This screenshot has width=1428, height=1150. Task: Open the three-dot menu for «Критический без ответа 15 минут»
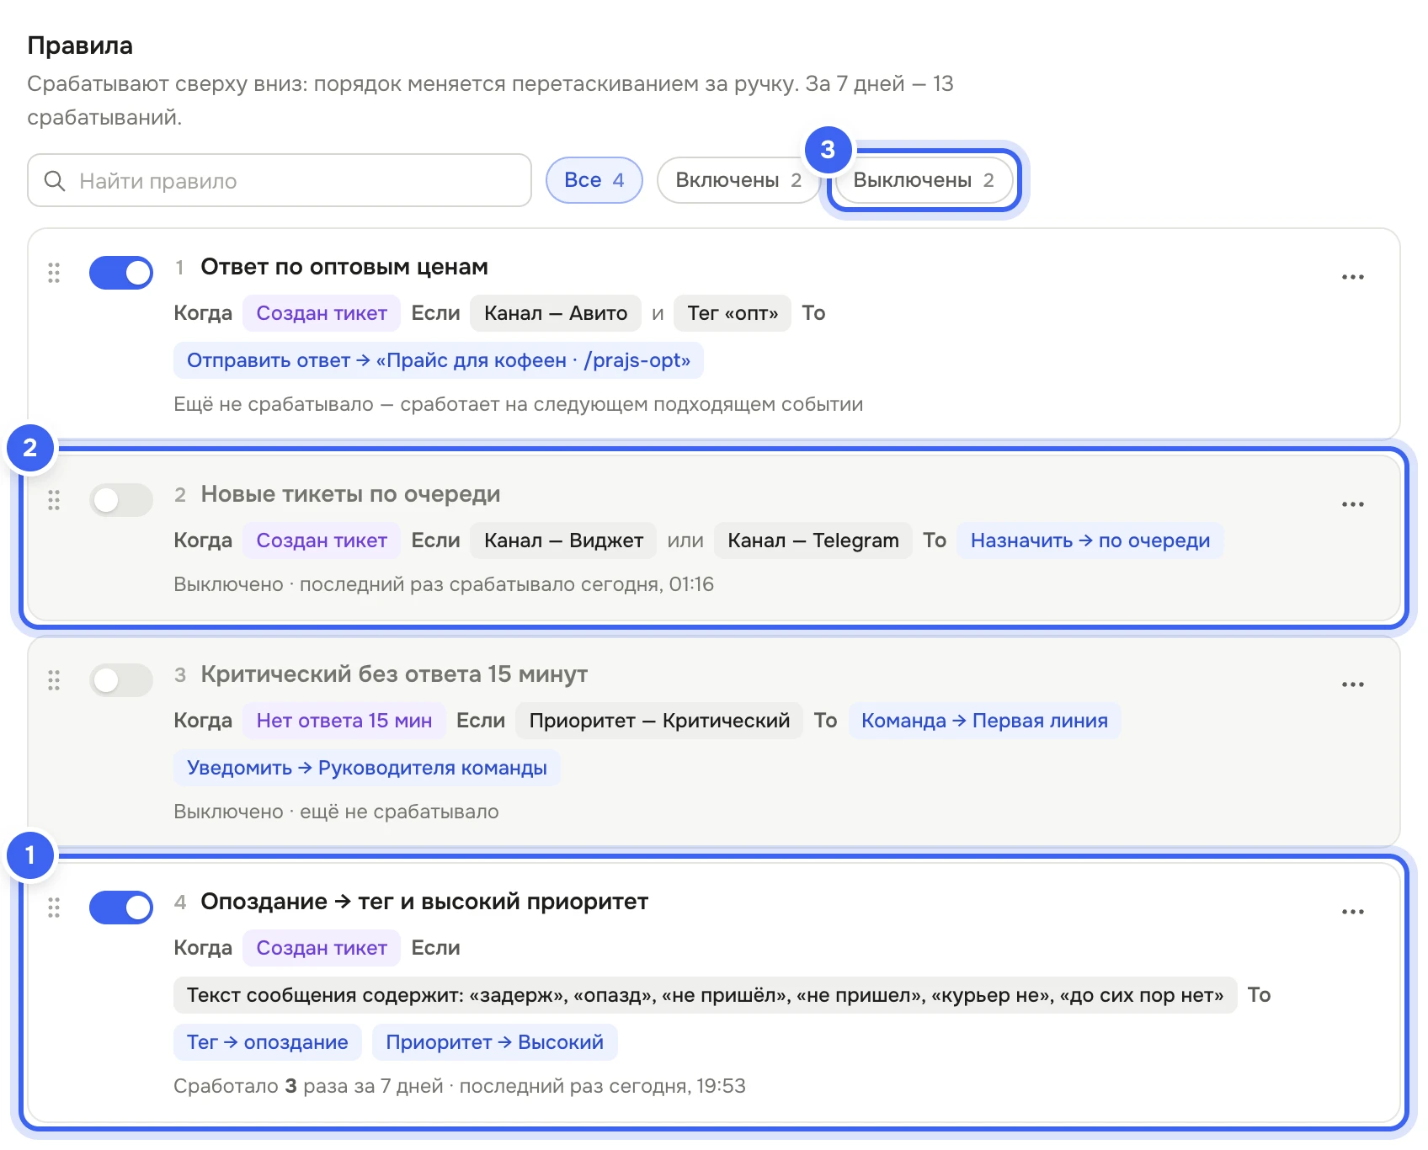[1352, 684]
